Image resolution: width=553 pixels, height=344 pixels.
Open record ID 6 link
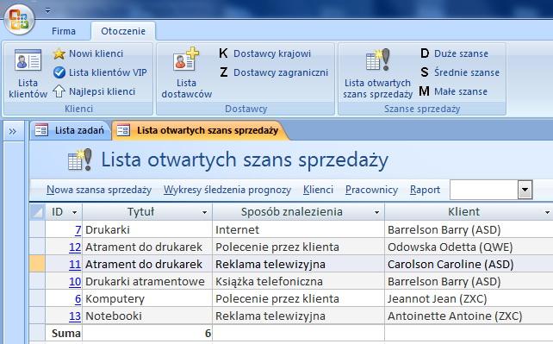click(x=78, y=299)
